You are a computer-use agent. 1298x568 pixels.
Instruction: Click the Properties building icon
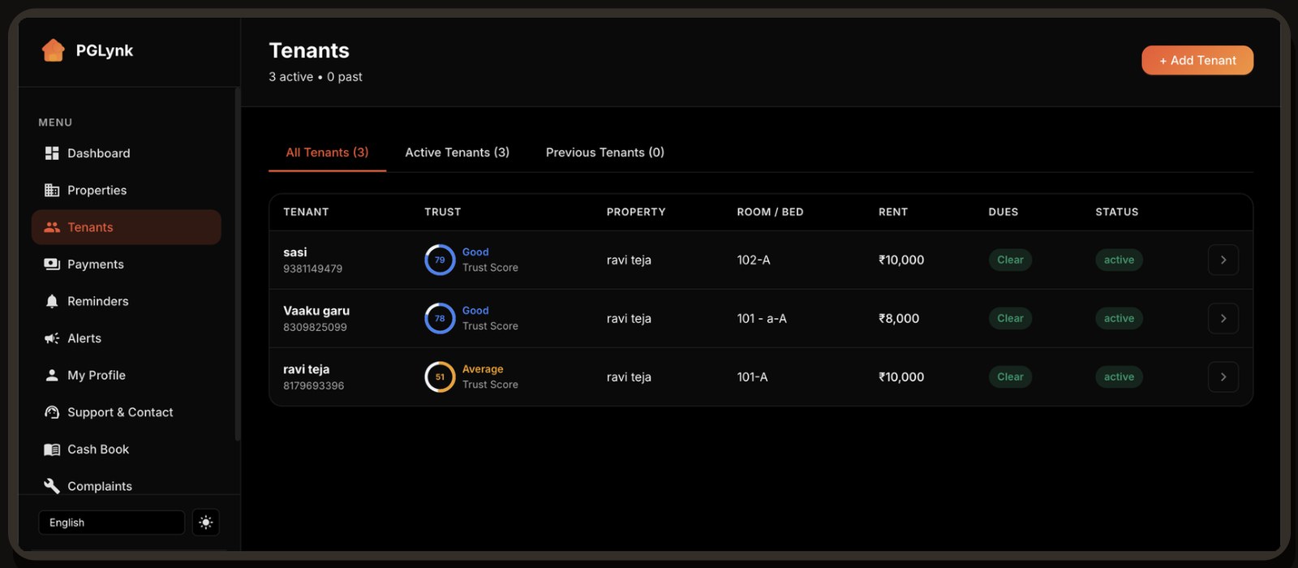click(52, 190)
